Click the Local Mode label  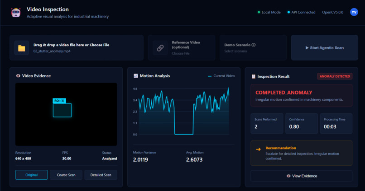tap(271, 12)
